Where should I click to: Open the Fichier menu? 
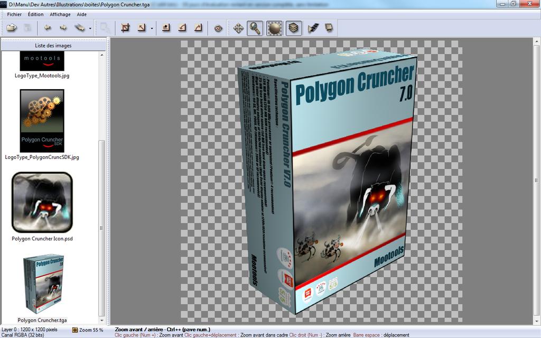click(x=14, y=14)
